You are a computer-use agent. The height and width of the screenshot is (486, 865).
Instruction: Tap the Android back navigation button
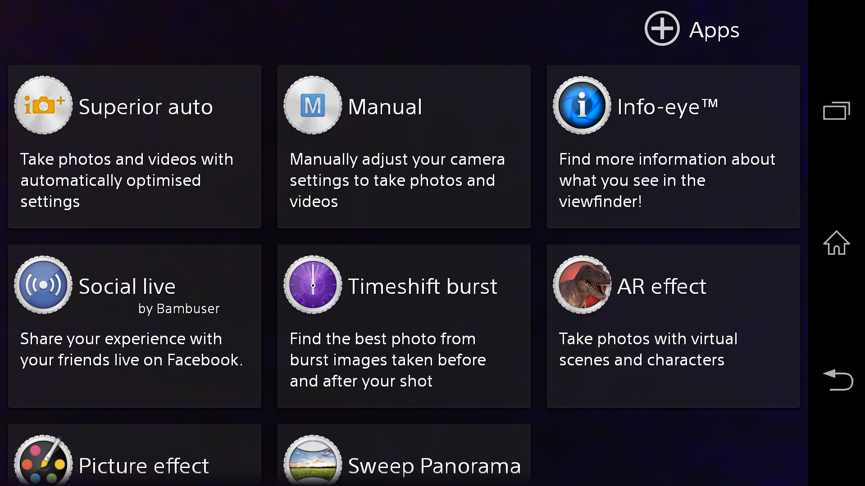(x=838, y=380)
